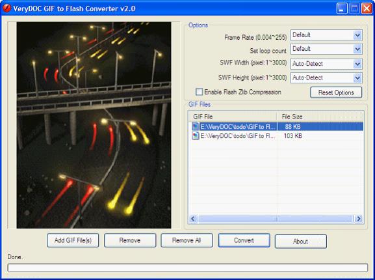Image resolution: width=375 pixels, height=280 pixels.
Task: Minimize the GIF to Flash Converter window
Action: [342, 8]
